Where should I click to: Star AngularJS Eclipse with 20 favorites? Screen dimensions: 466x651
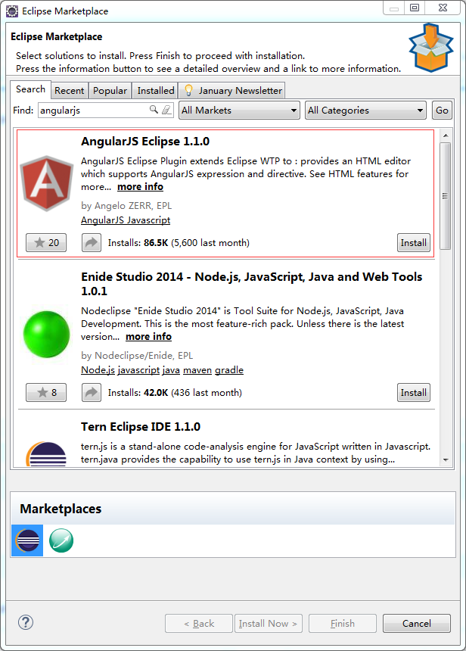coord(46,242)
